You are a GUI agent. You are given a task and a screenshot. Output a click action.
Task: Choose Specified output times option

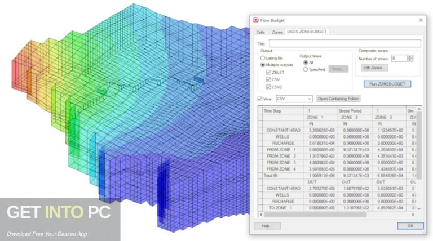coord(306,69)
